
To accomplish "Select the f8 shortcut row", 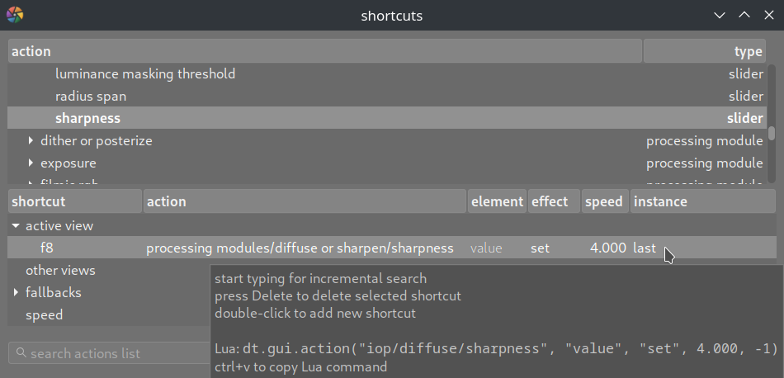I will point(48,248).
